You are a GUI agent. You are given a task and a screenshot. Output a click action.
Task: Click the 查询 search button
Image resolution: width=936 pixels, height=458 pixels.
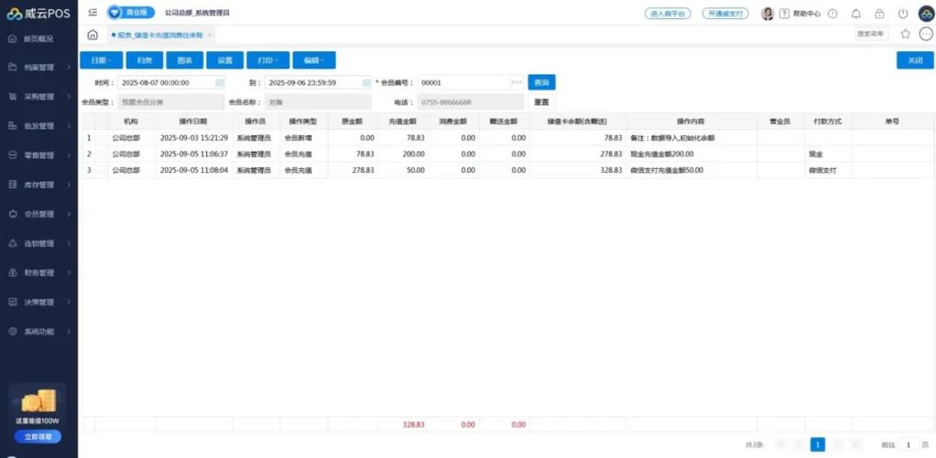(x=542, y=82)
